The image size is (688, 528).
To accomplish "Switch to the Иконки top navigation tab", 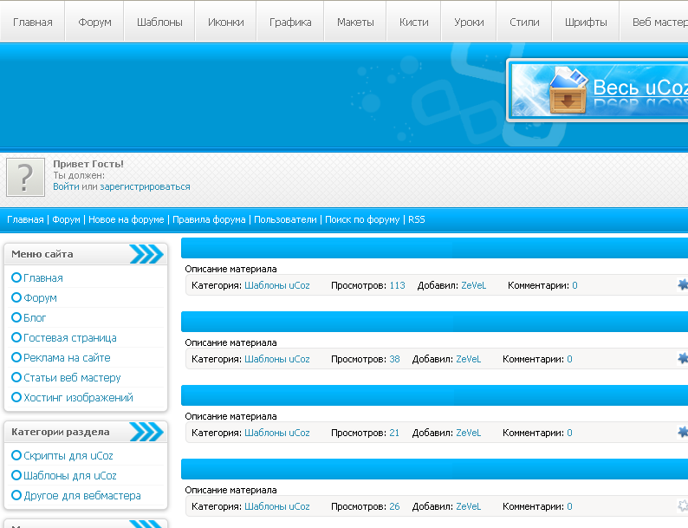I will click(x=225, y=22).
